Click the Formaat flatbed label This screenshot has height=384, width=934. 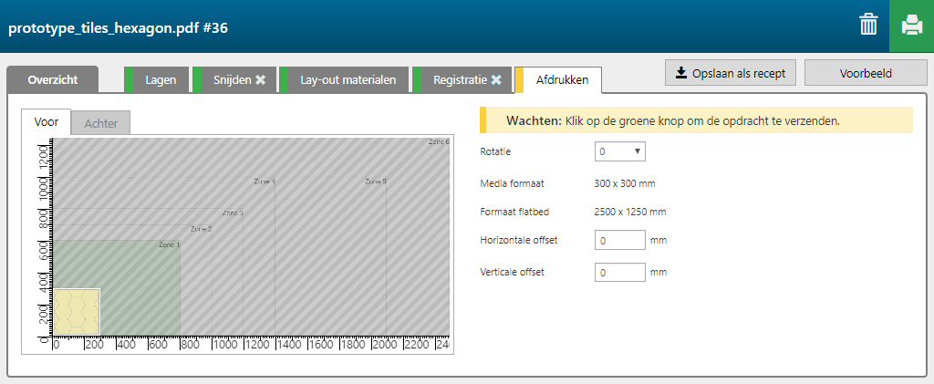pyautogui.click(x=514, y=212)
